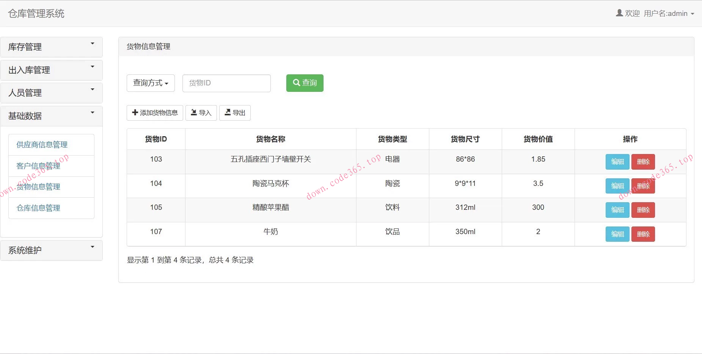Expand the 人员管理 sidebar section
702x354 pixels.
coord(51,93)
